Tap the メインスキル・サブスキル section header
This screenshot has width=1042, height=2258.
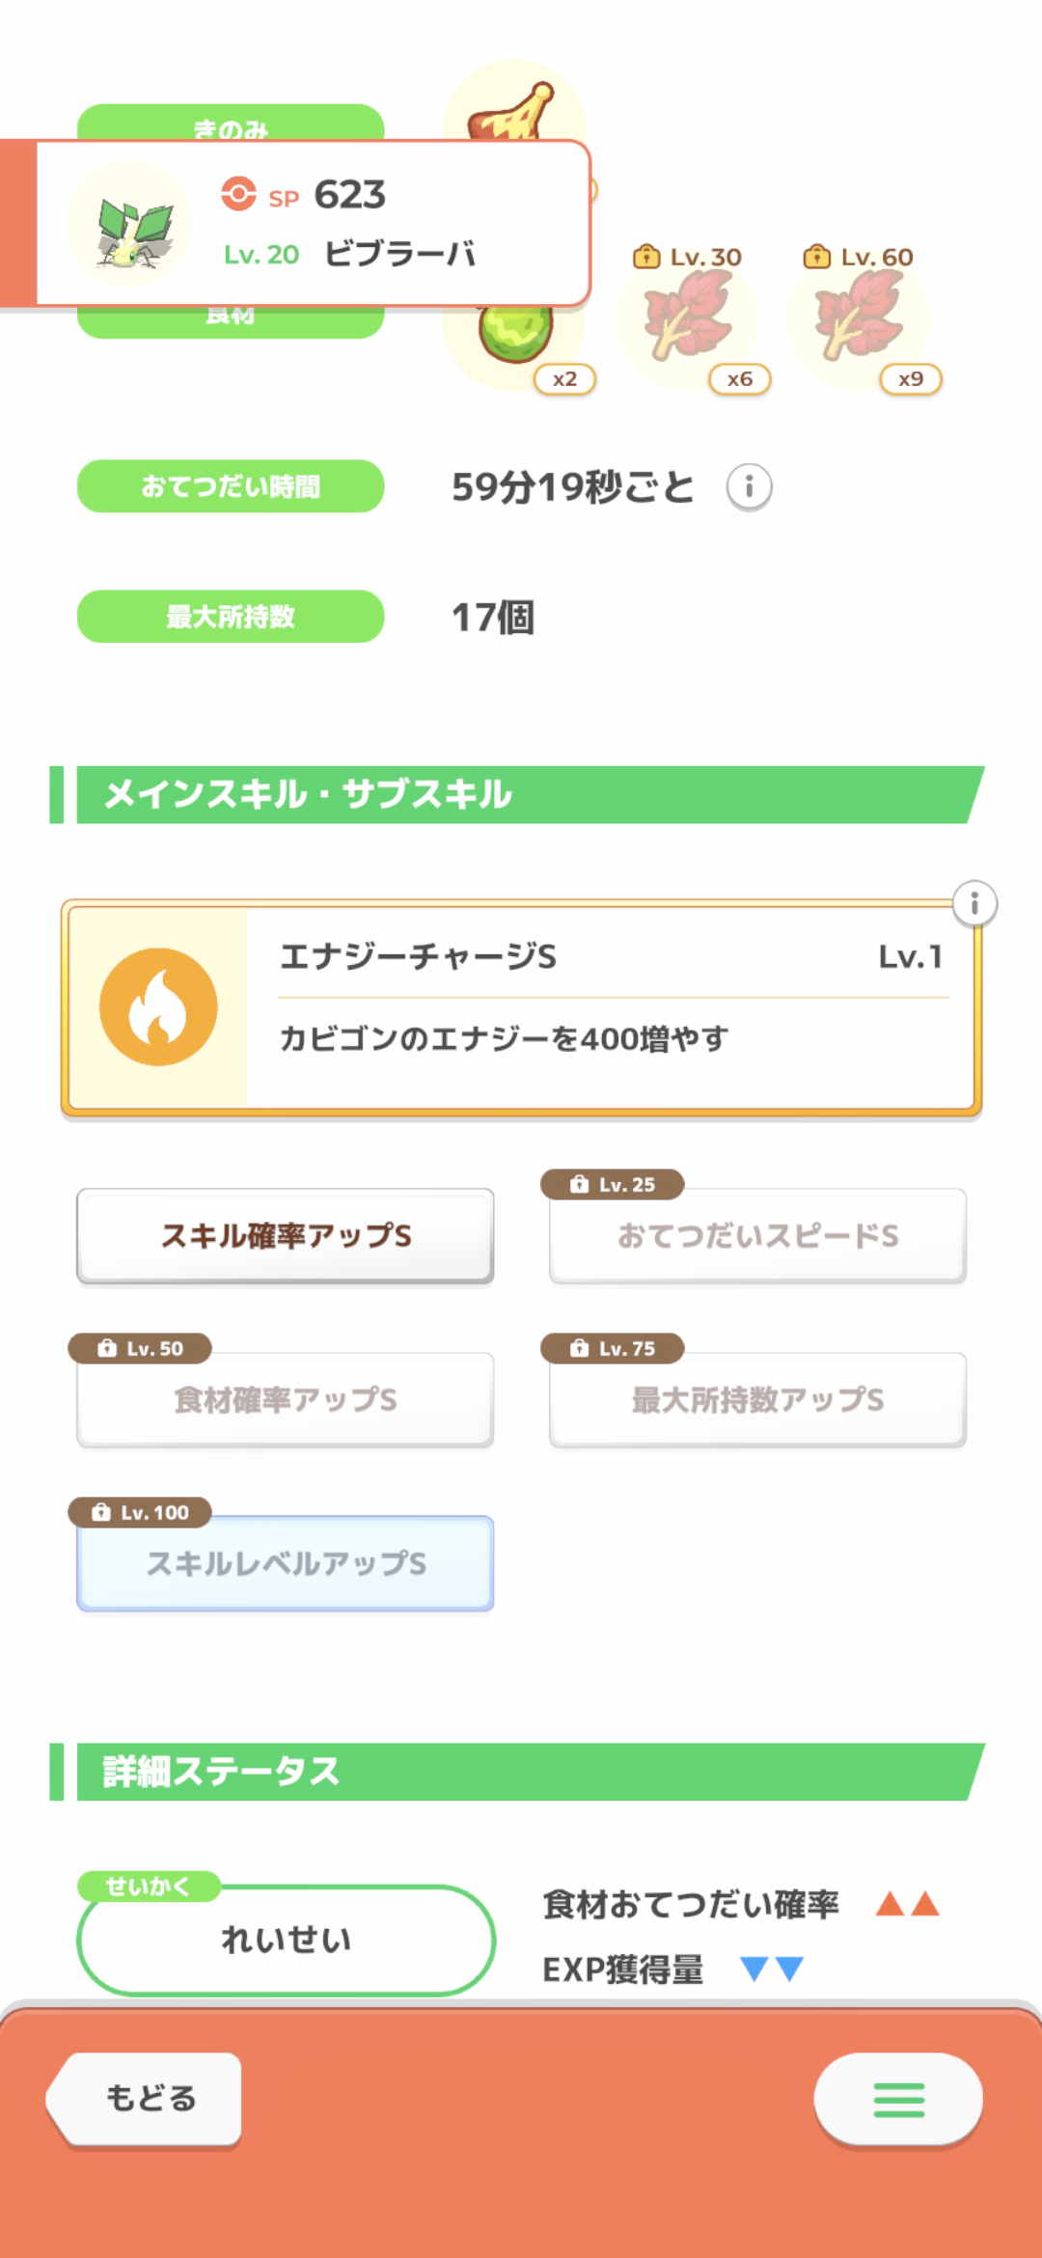(x=521, y=795)
